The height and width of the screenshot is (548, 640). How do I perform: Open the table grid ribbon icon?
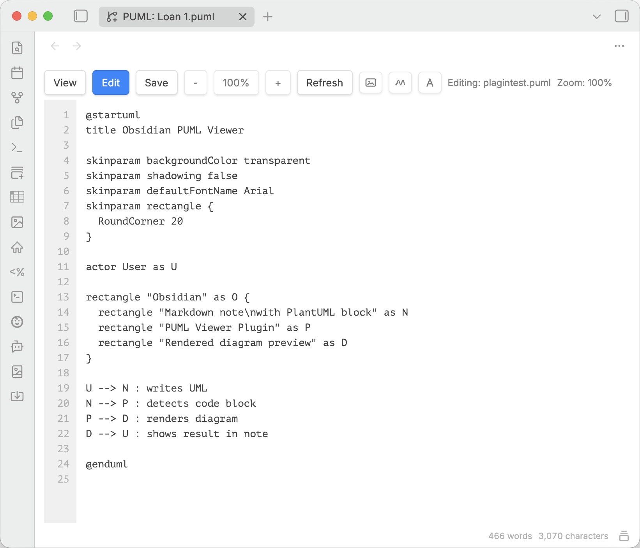(17, 197)
